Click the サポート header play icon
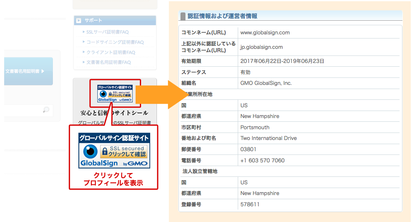Image resolution: width=412 pixels, height=222 pixels. [x=78, y=20]
